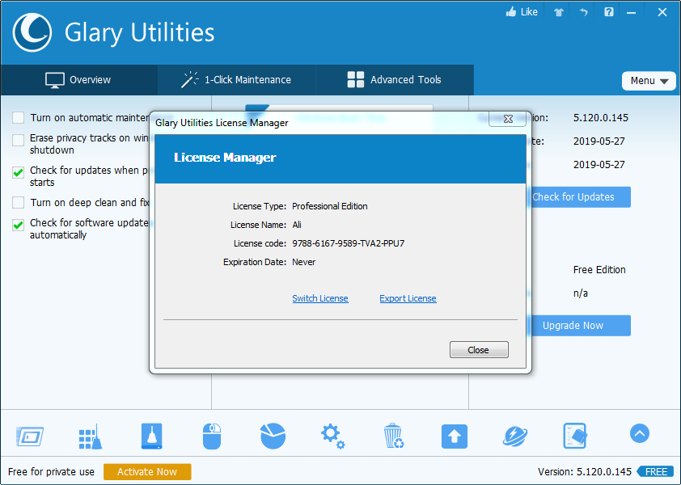Open the planet Browser Assistant icon

515,436
